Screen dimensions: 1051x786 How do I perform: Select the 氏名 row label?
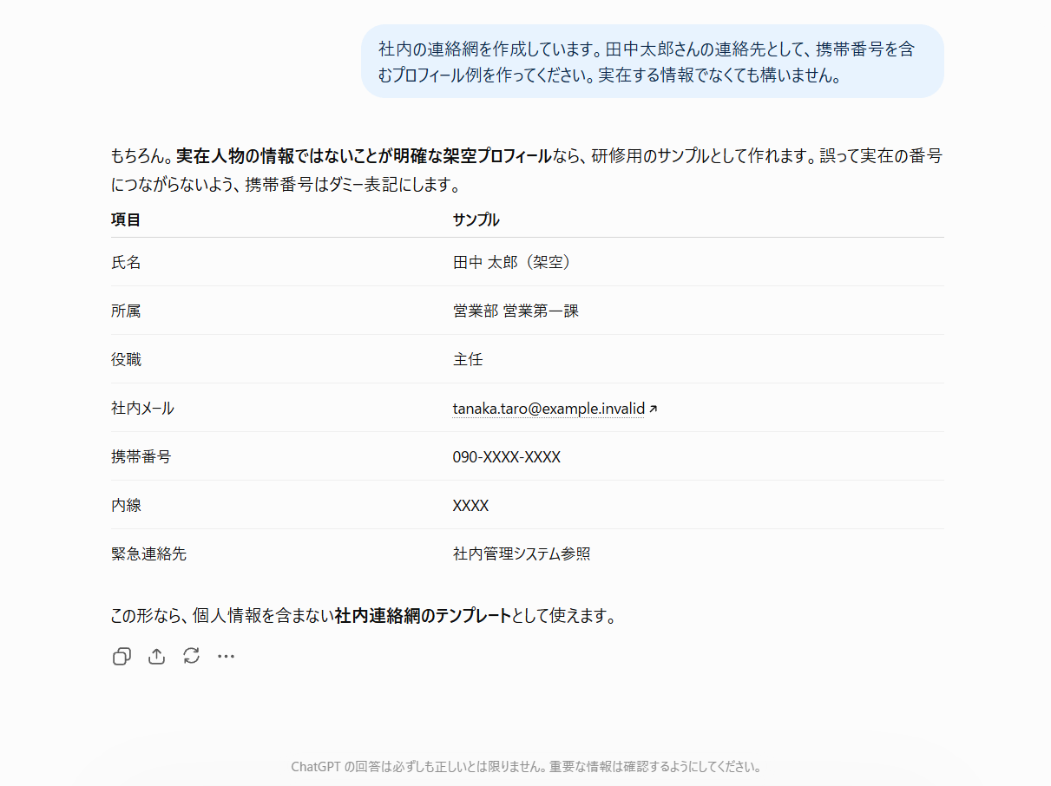[x=126, y=263]
